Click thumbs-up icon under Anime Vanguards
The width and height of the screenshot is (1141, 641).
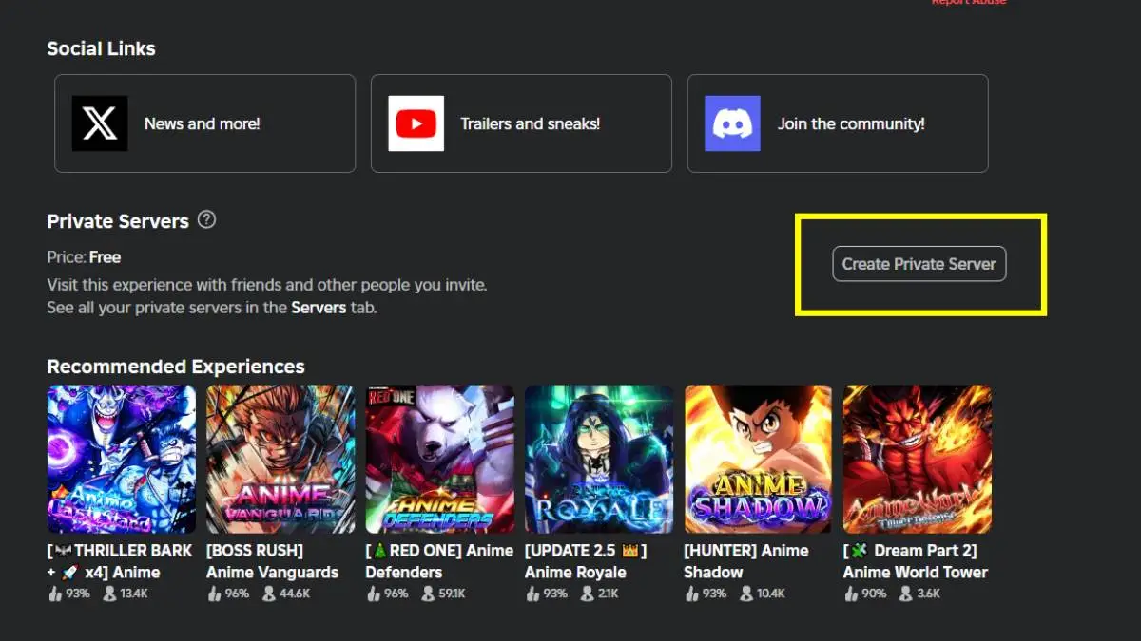pyautogui.click(x=214, y=594)
